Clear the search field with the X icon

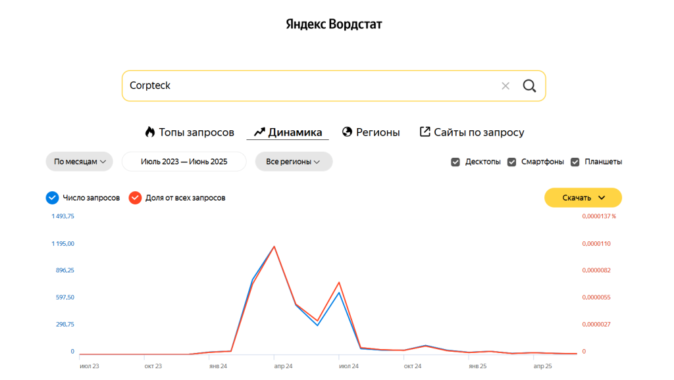[x=505, y=86]
